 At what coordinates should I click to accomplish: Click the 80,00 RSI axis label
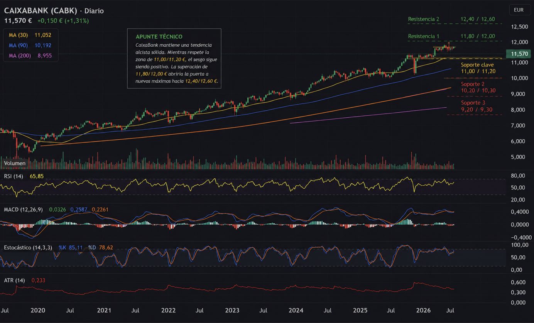pyautogui.click(x=518, y=176)
